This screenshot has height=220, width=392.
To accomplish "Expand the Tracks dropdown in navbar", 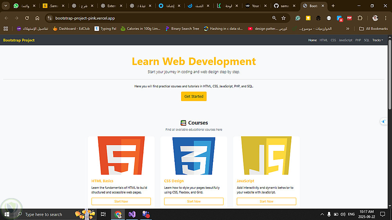I will pyautogui.click(x=377, y=40).
